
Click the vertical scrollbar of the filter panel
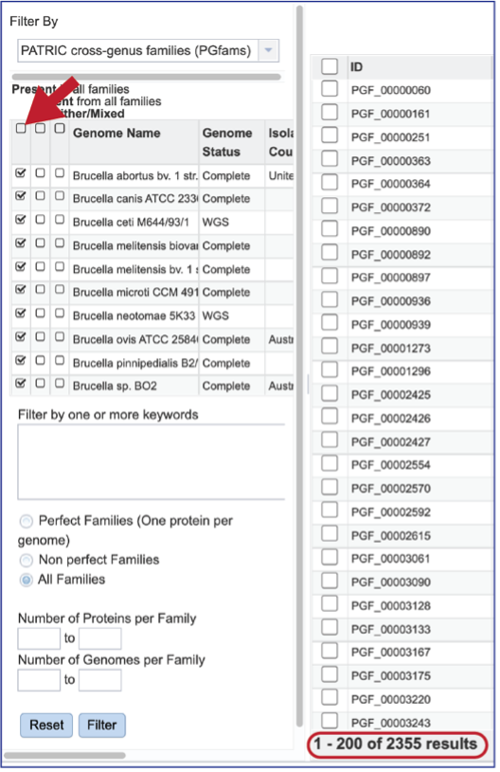(x=299, y=367)
